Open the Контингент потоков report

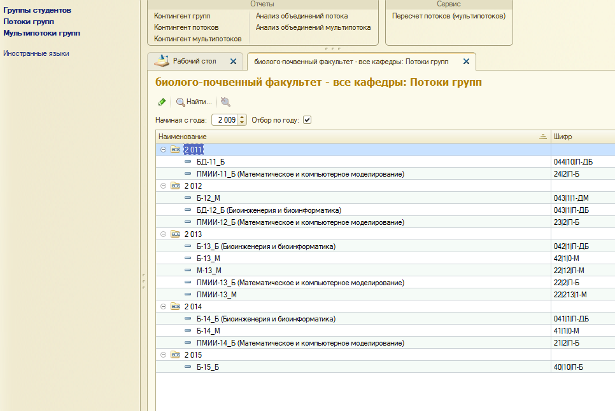(x=187, y=27)
